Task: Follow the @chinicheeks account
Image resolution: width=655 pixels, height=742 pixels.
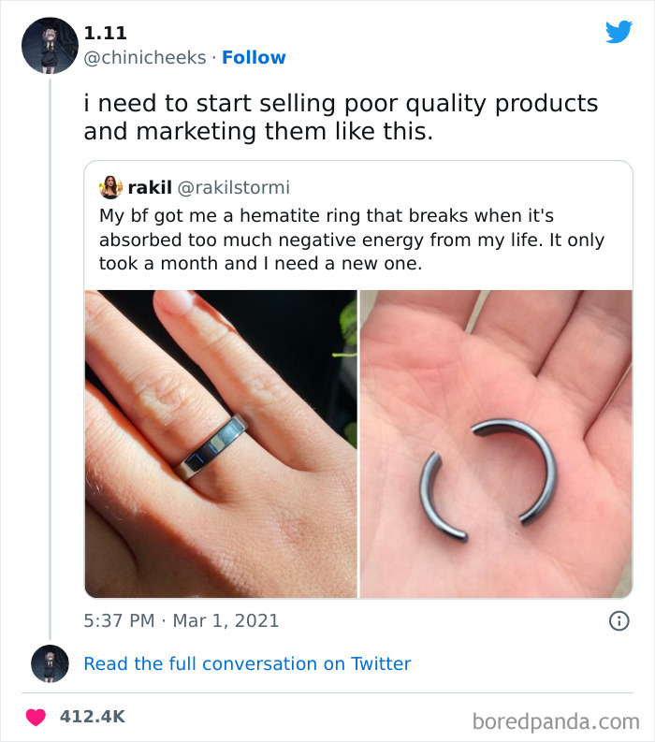Action: coord(254,58)
